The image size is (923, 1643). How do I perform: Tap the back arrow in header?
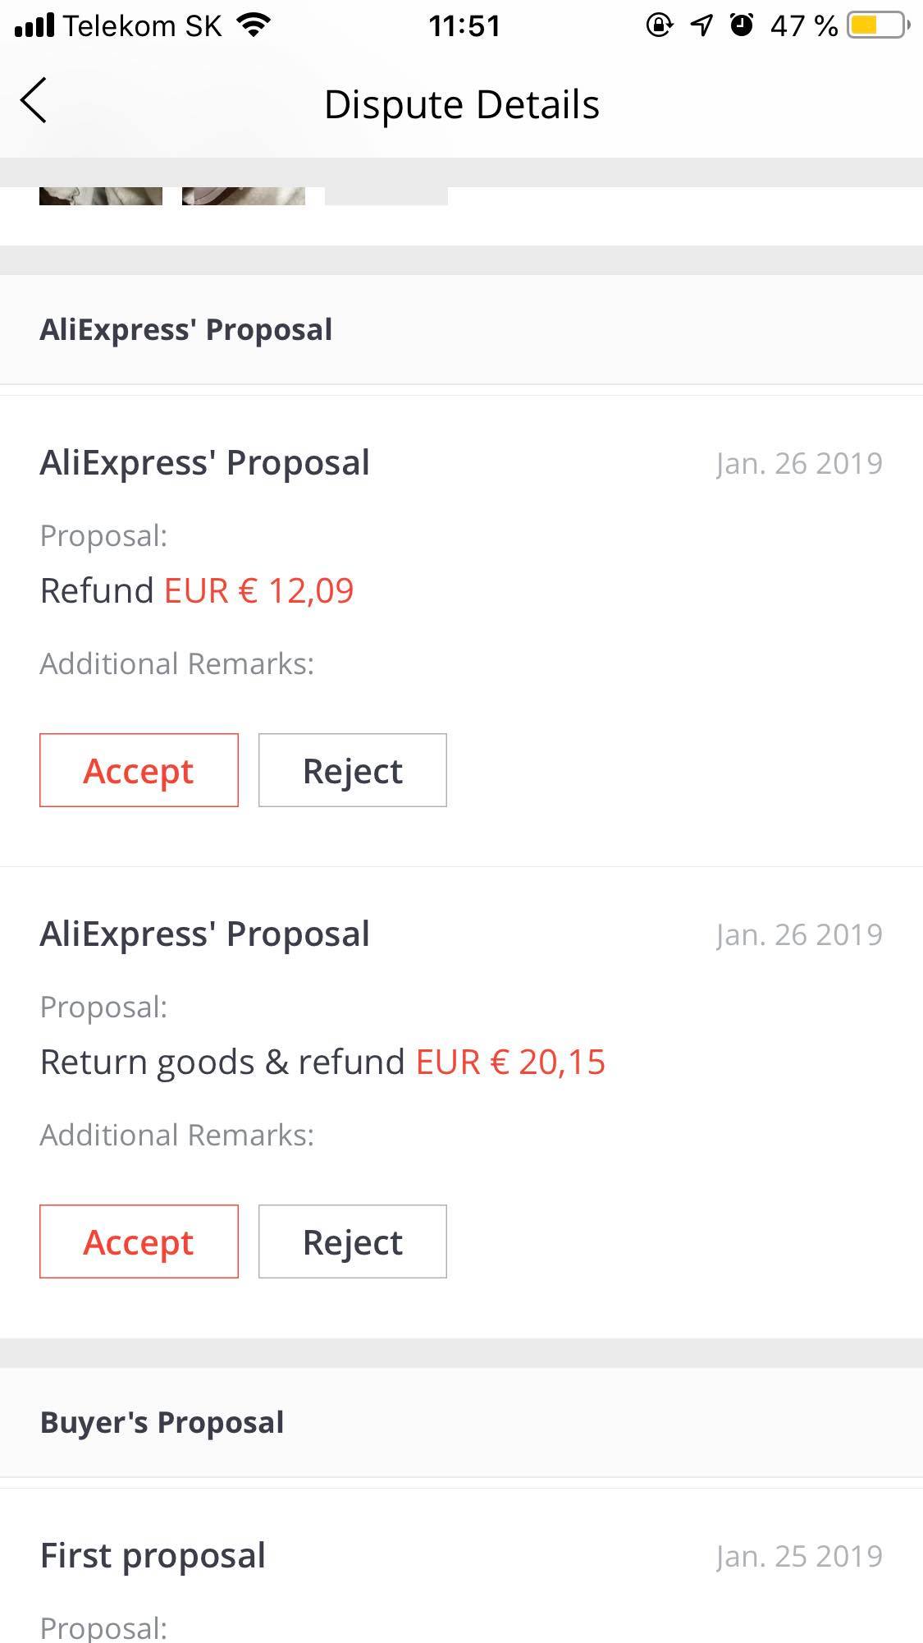tap(34, 102)
